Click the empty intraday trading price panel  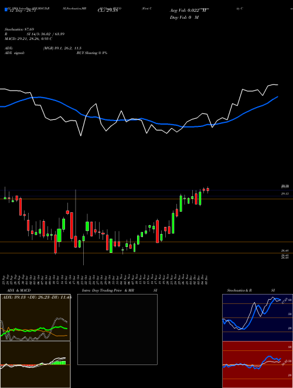(117, 329)
